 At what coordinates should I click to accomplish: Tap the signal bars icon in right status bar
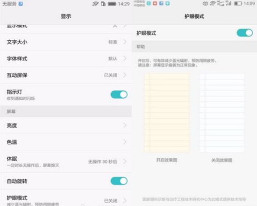pos(228,3)
